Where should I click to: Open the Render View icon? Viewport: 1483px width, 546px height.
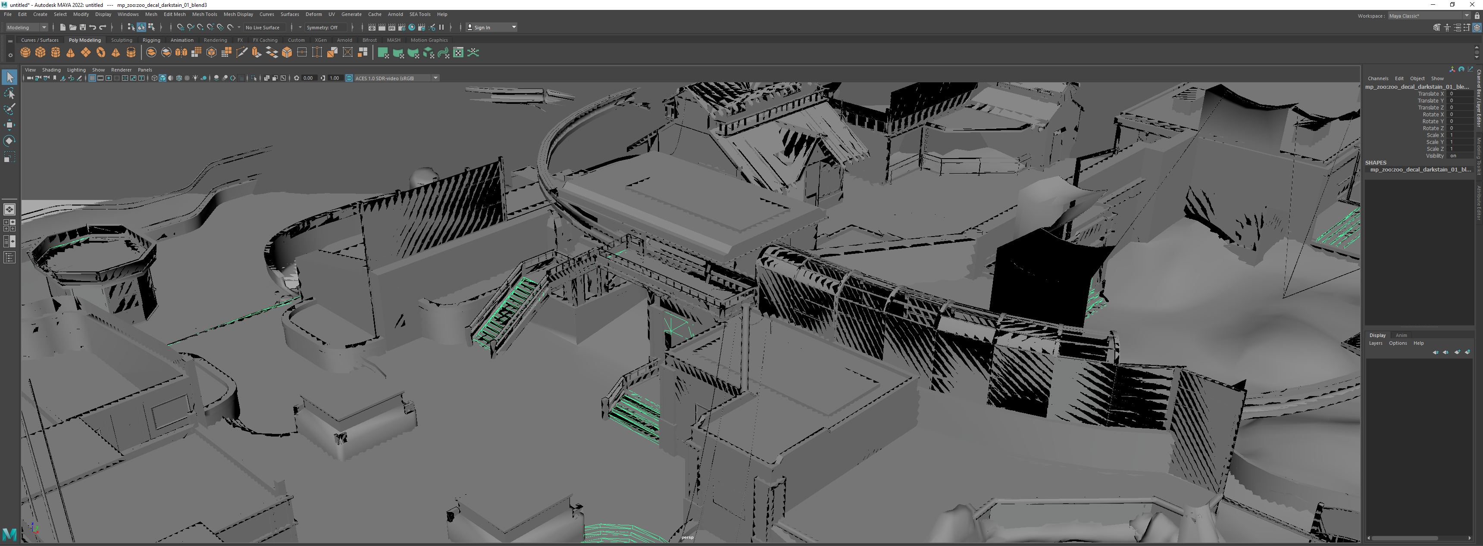point(372,27)
